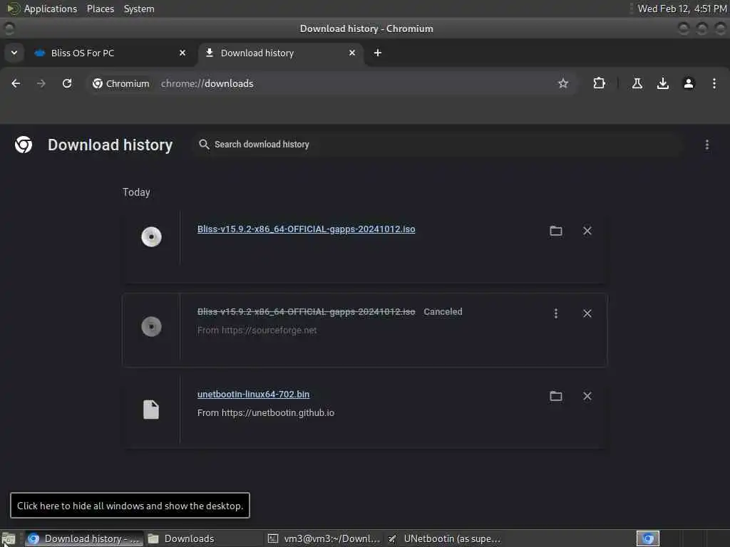
Task: Open the profile avatar menu
Action: (688, 83)
